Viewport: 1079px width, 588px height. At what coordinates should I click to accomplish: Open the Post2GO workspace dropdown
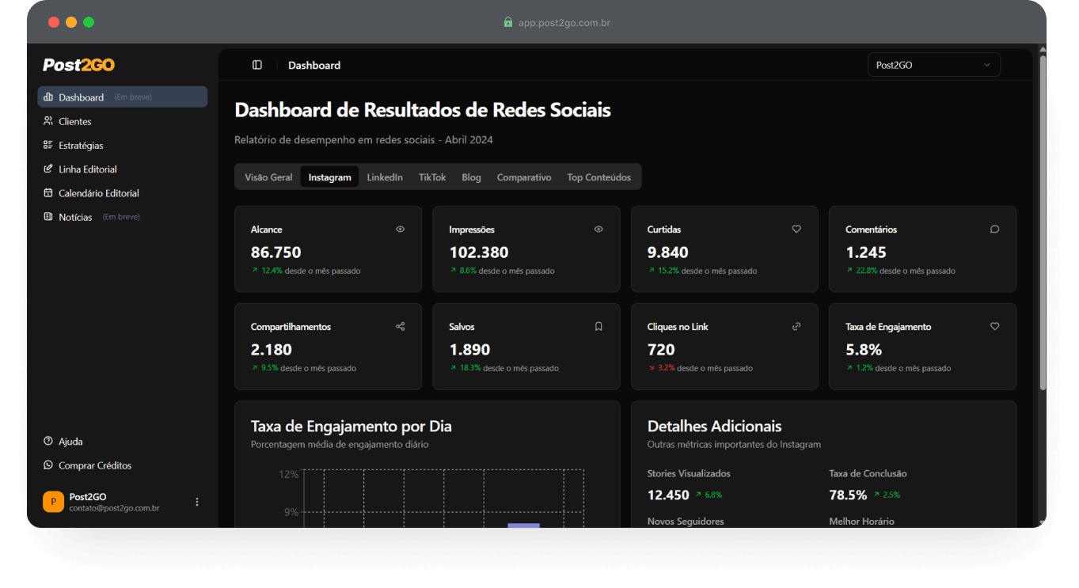click(933, 64)
